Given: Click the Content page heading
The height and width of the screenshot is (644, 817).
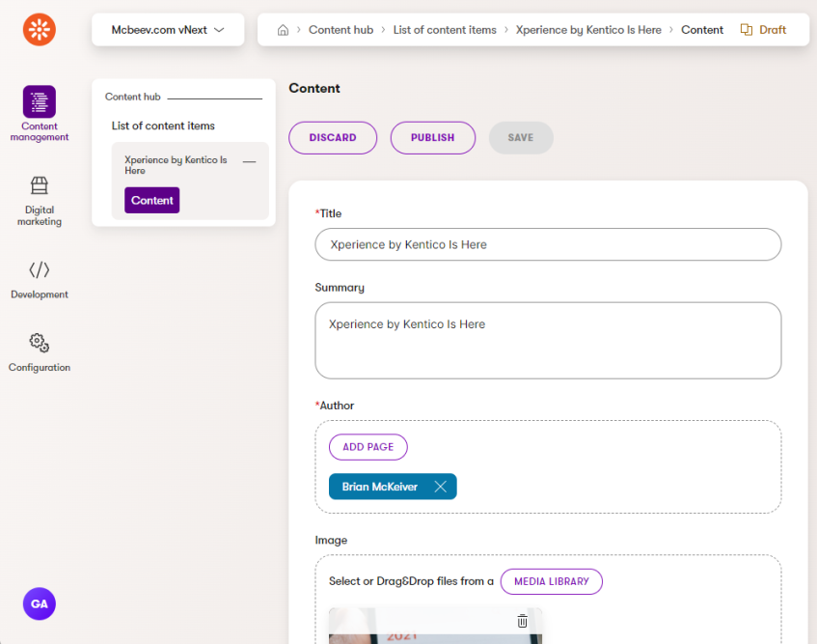Looking at the screenshot, I should coord(314,88).
